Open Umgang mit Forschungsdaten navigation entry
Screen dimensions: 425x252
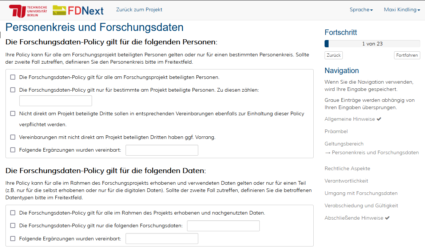pos(361,193)
